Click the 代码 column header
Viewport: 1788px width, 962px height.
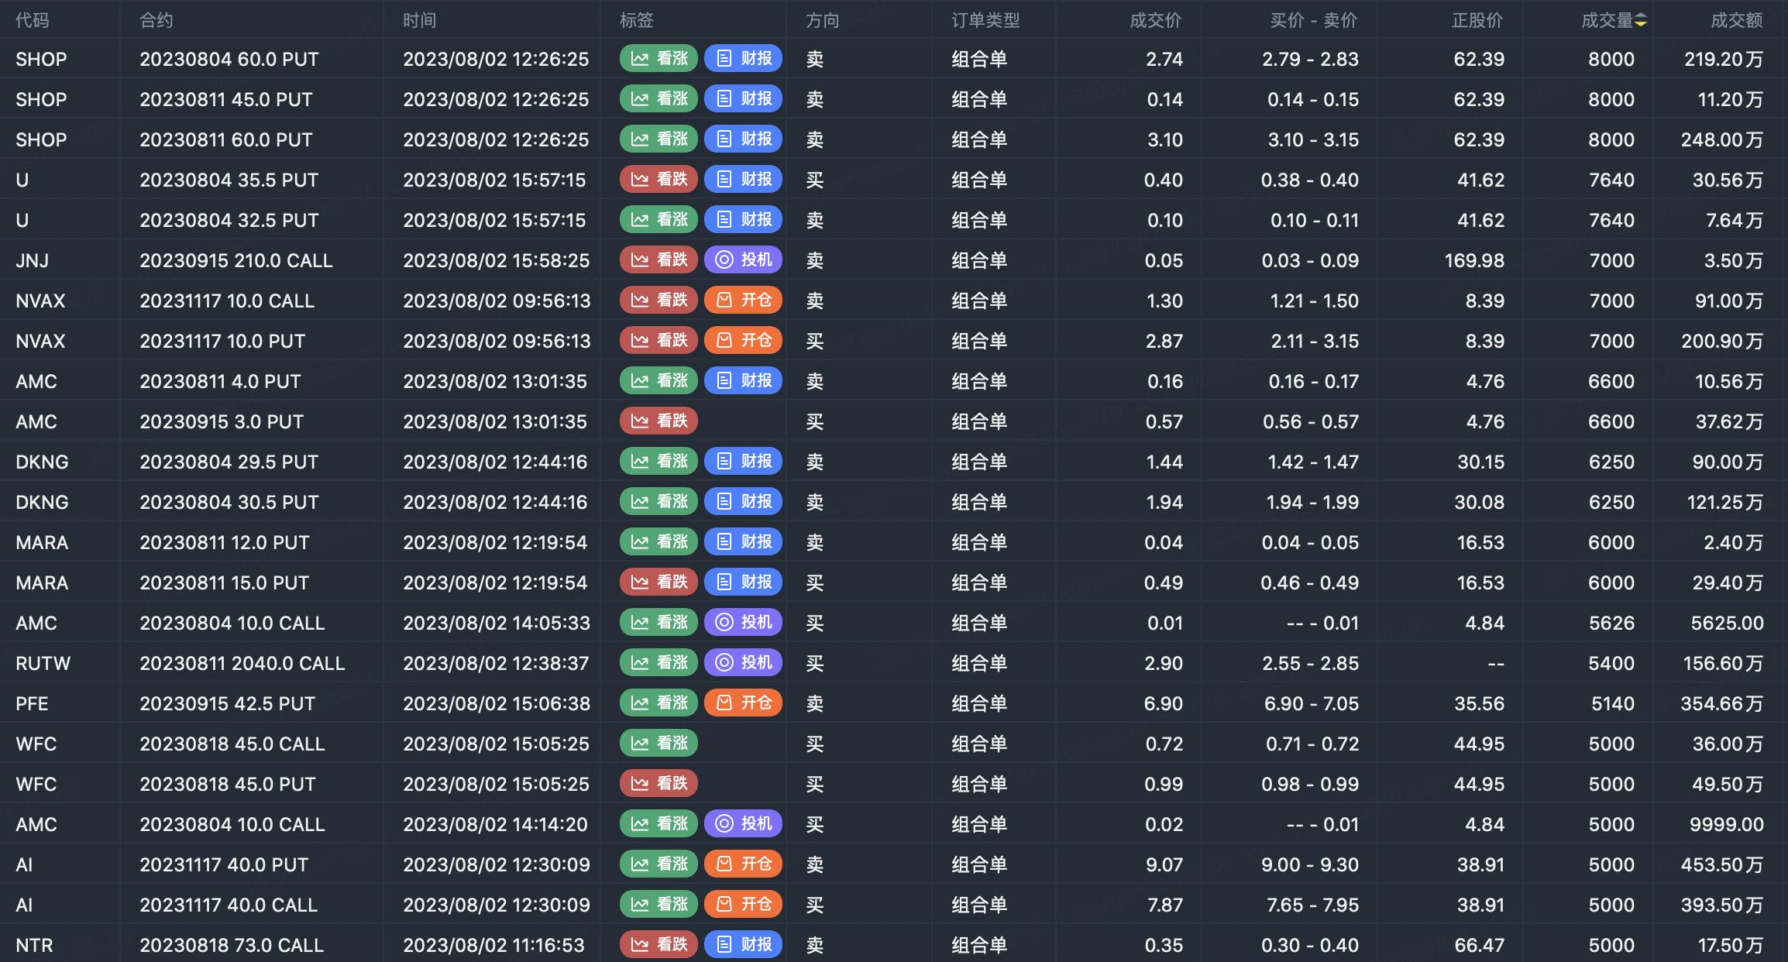coord(33,21)
